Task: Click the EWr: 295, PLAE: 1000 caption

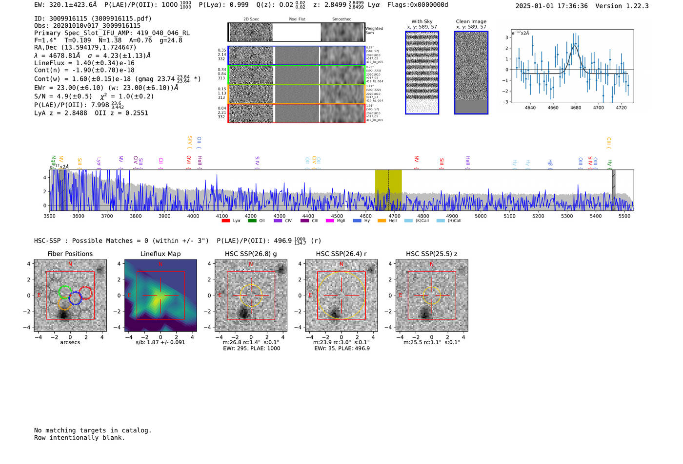Action: 252,349
